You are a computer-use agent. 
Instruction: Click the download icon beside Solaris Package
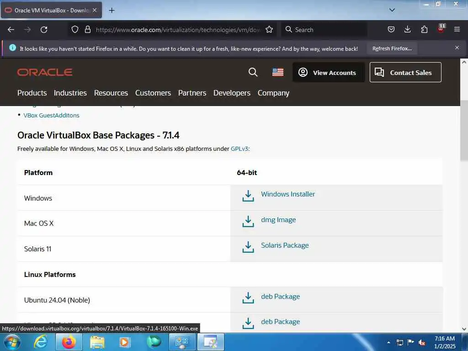point(248,247)
